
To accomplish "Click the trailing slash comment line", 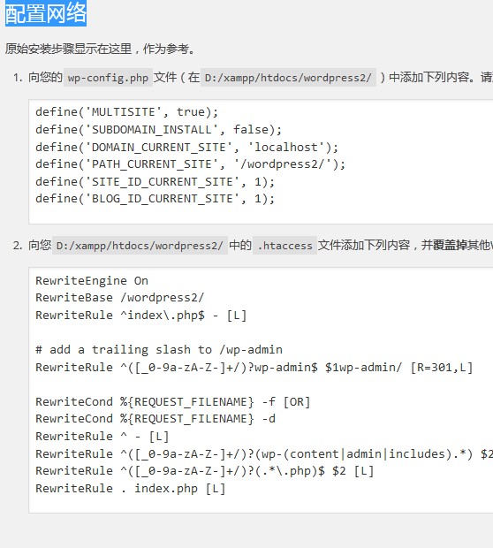I will (x=159, y=349).
